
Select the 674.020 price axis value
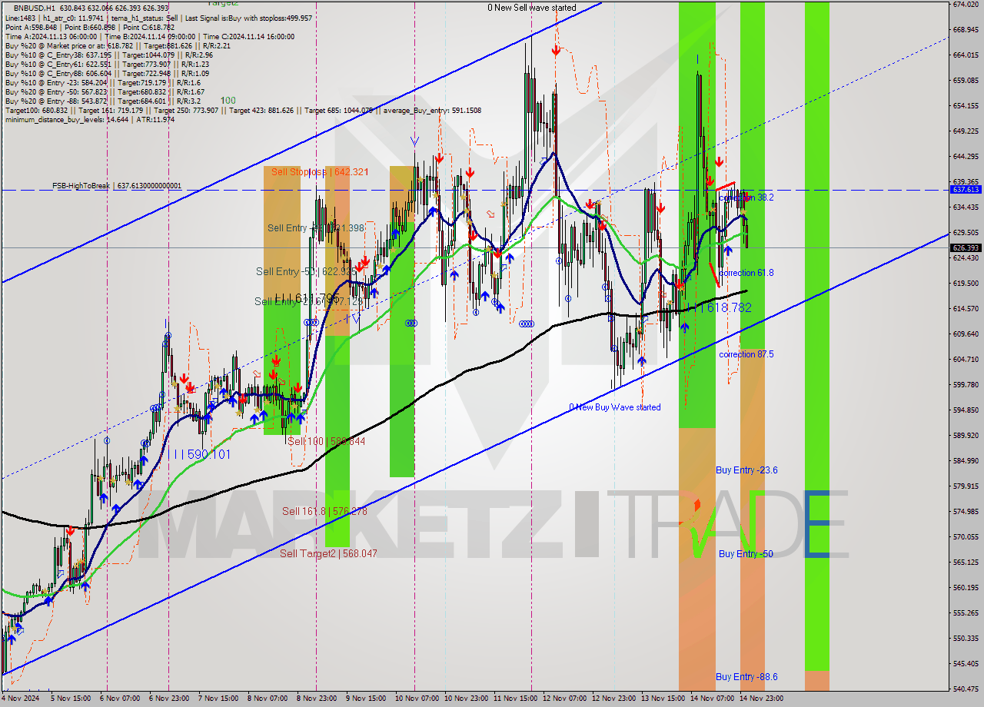[966, 5]
